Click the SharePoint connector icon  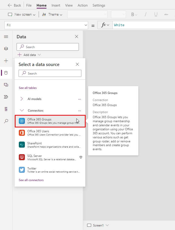22,145
